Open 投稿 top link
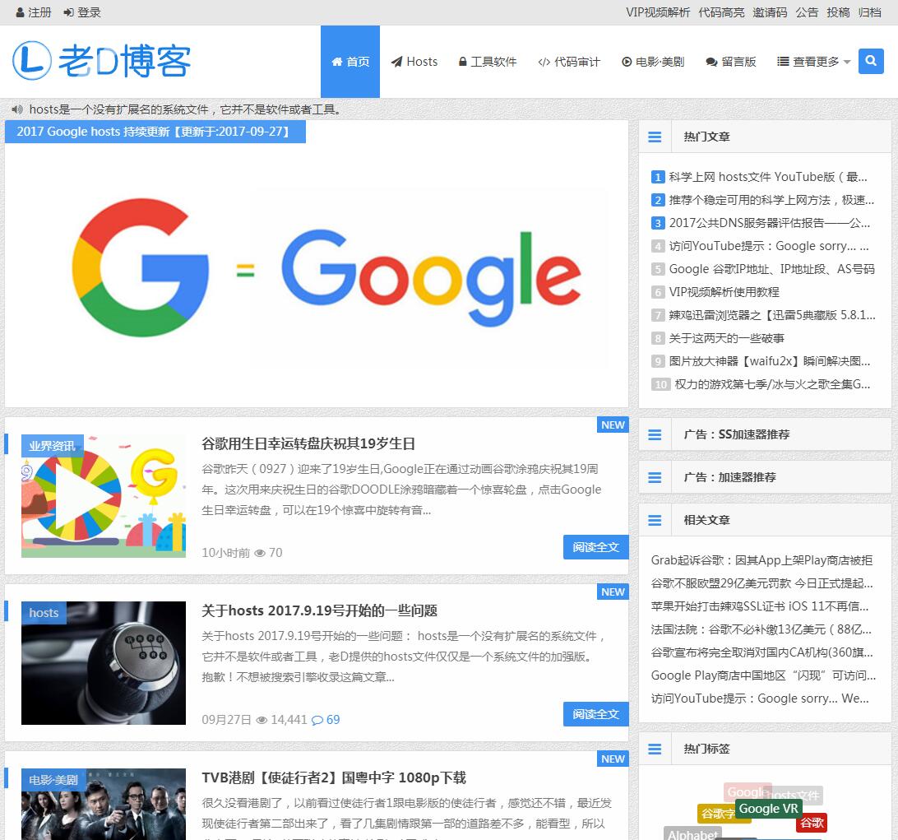Image resolution: width=898 pixels, height=840 pixels. 838,12
